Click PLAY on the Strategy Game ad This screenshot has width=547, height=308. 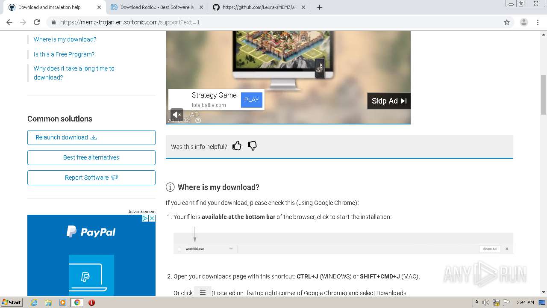[252, 100]
